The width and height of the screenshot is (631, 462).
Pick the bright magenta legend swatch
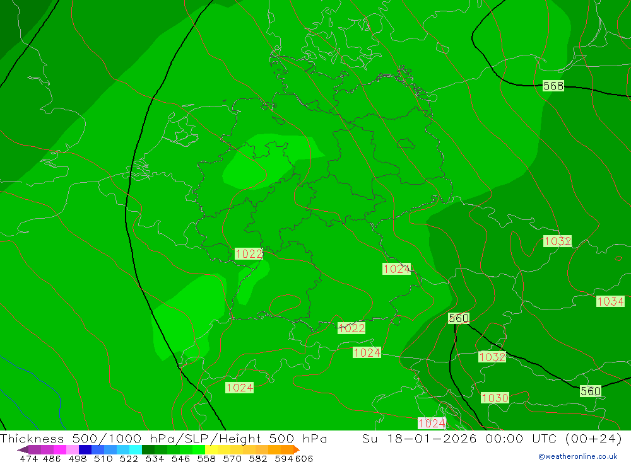pos(59,449)
